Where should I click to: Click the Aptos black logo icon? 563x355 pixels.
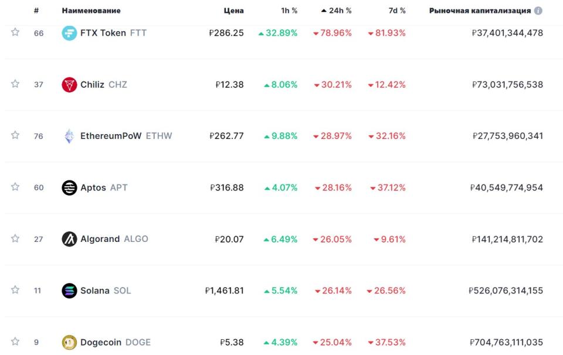69,188
